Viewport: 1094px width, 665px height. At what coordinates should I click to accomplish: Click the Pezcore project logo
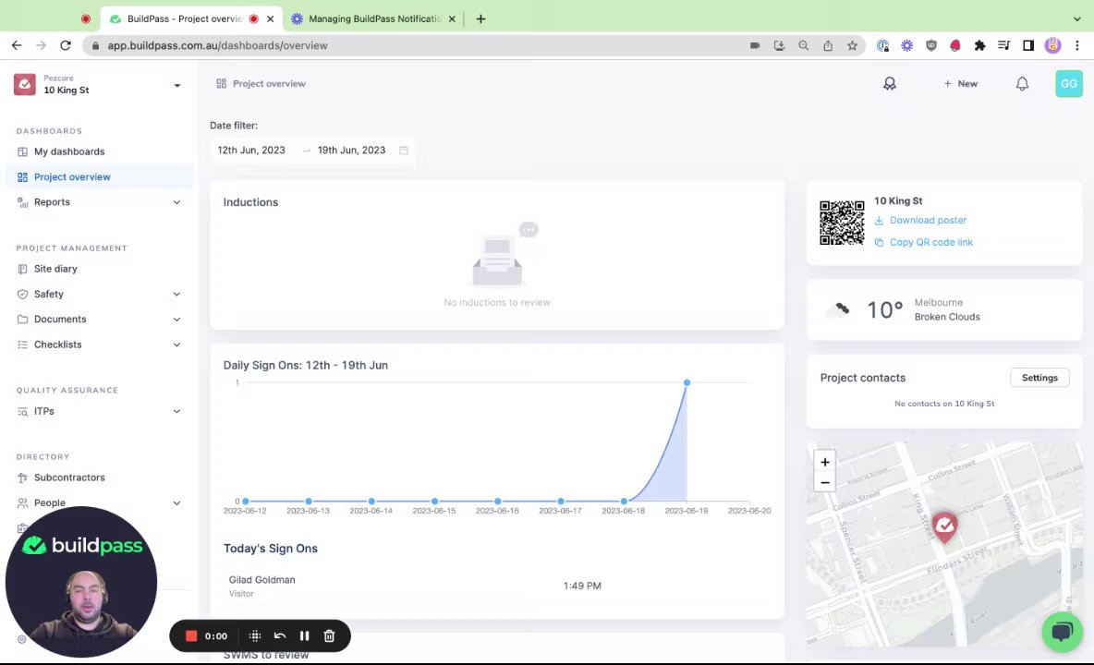(24, 84)
